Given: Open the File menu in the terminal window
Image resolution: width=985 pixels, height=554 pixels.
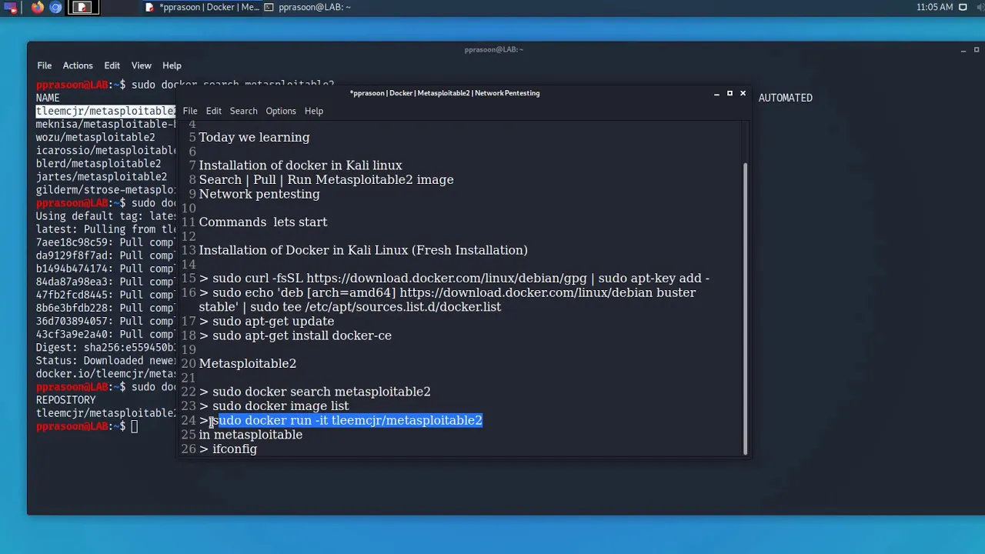Looking at the screenshot, I should coord(45,65).
